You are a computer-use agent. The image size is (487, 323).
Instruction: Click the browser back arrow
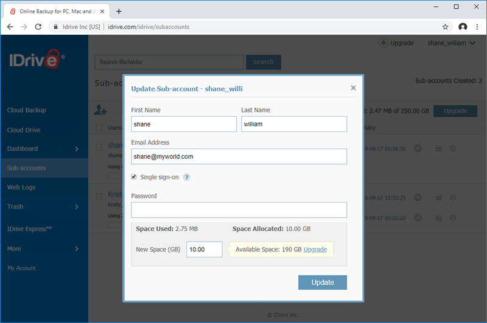[x=10, y=27]
